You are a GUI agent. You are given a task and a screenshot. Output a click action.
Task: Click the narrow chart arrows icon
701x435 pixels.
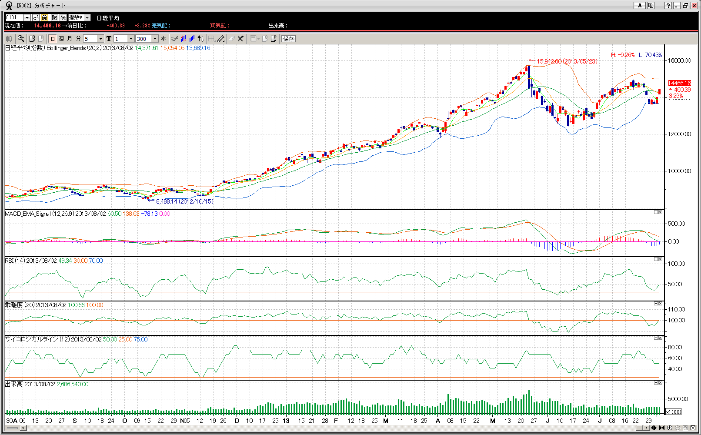point(661,428)
